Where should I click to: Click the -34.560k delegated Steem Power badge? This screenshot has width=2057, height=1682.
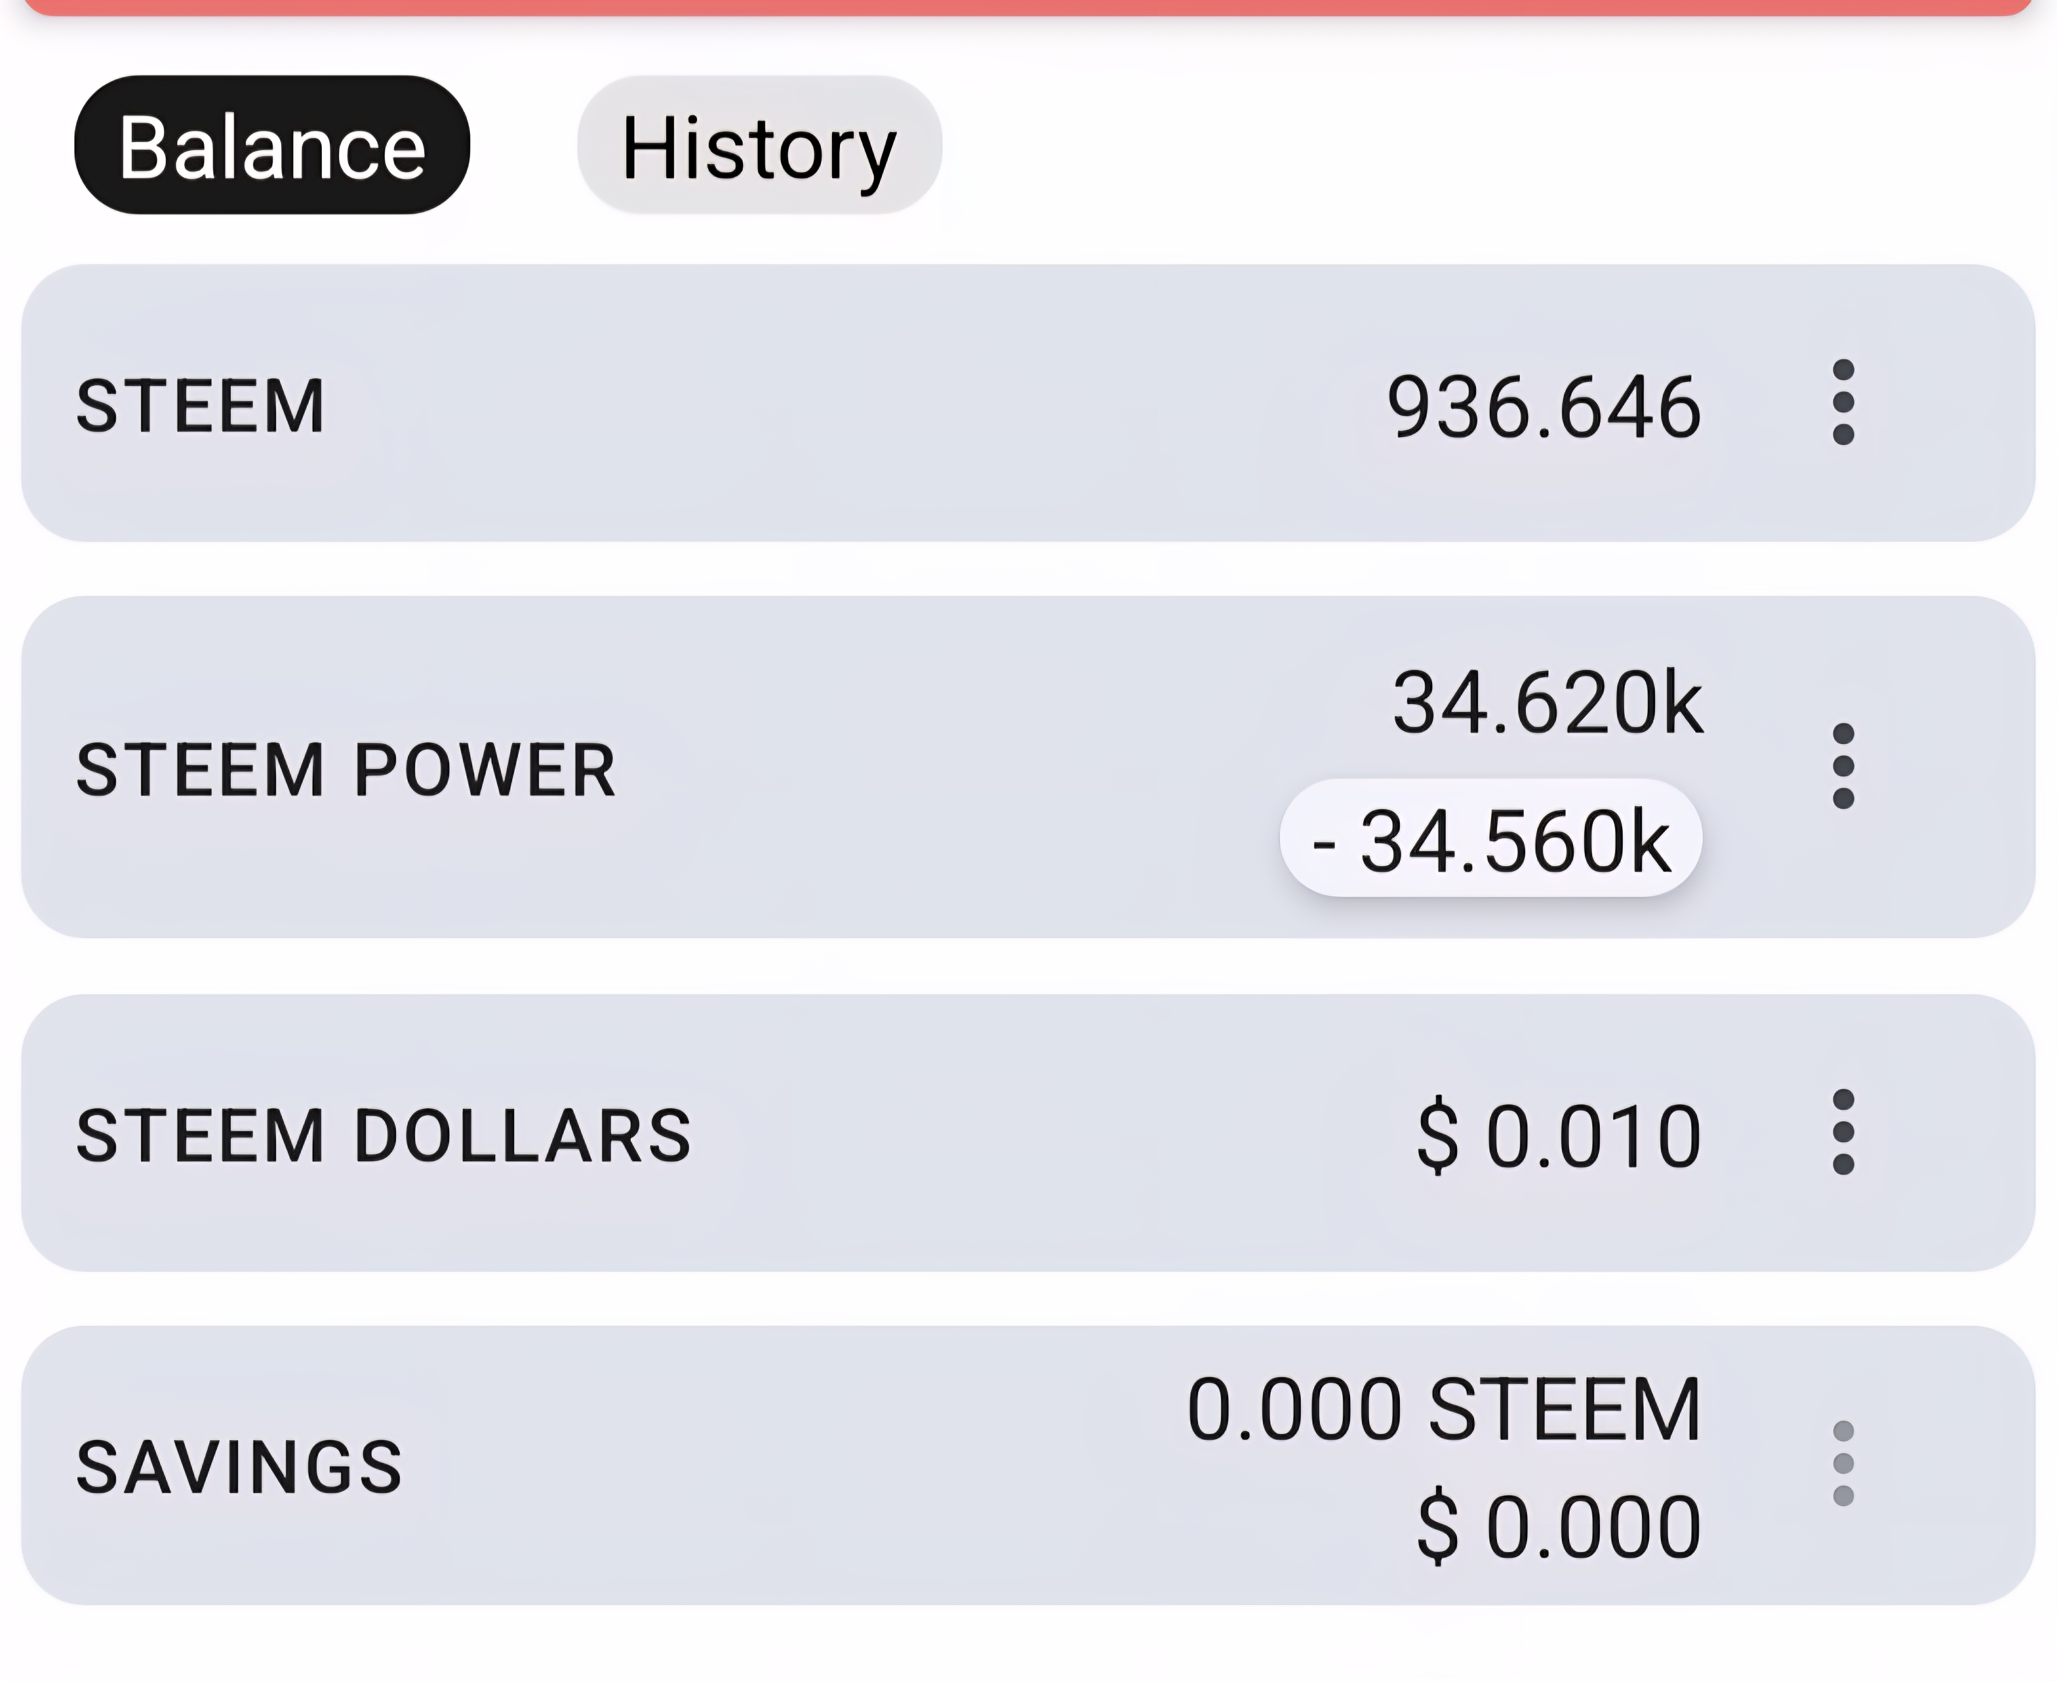pyautogui.click(x=1490, y=839)
